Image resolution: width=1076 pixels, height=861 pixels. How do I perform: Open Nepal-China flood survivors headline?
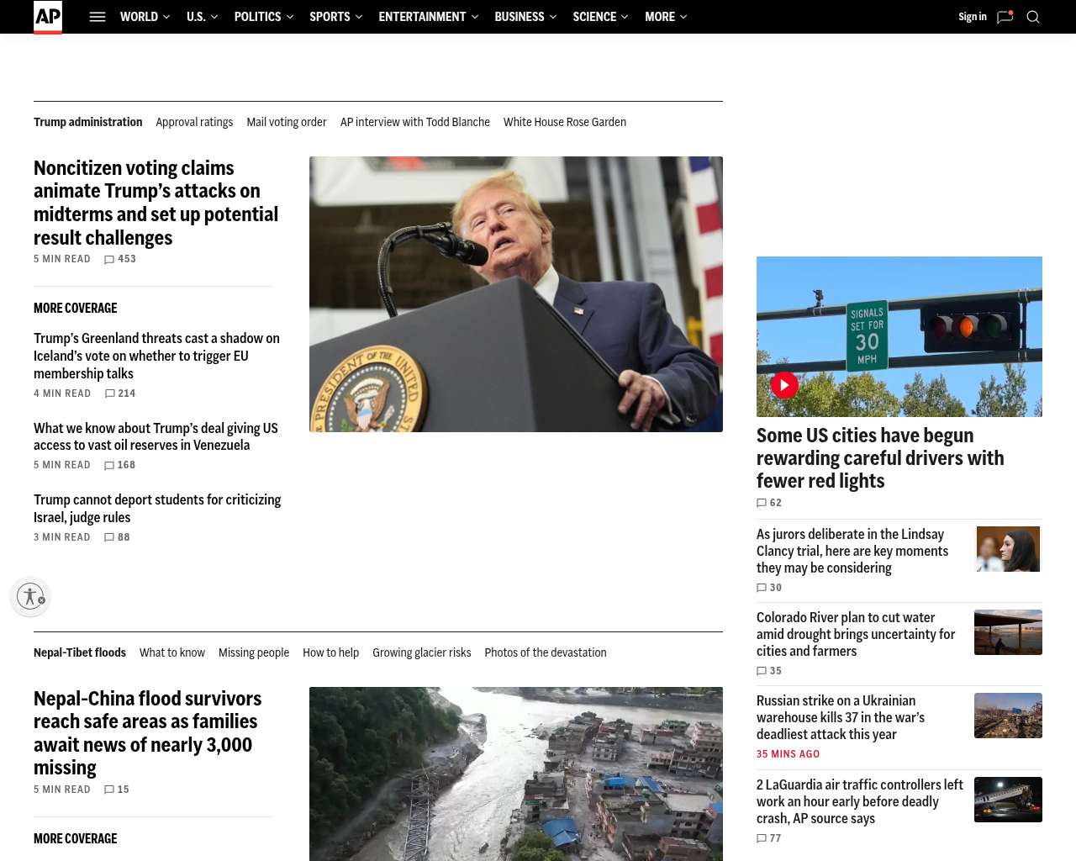(148, 733)
